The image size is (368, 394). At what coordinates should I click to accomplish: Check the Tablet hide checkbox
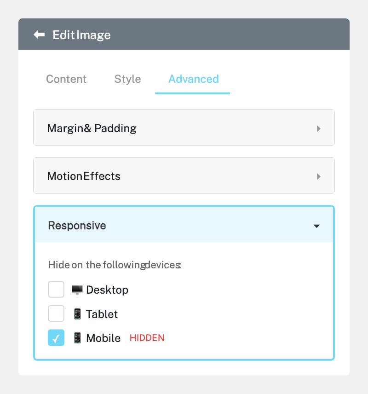click(56, 313)
